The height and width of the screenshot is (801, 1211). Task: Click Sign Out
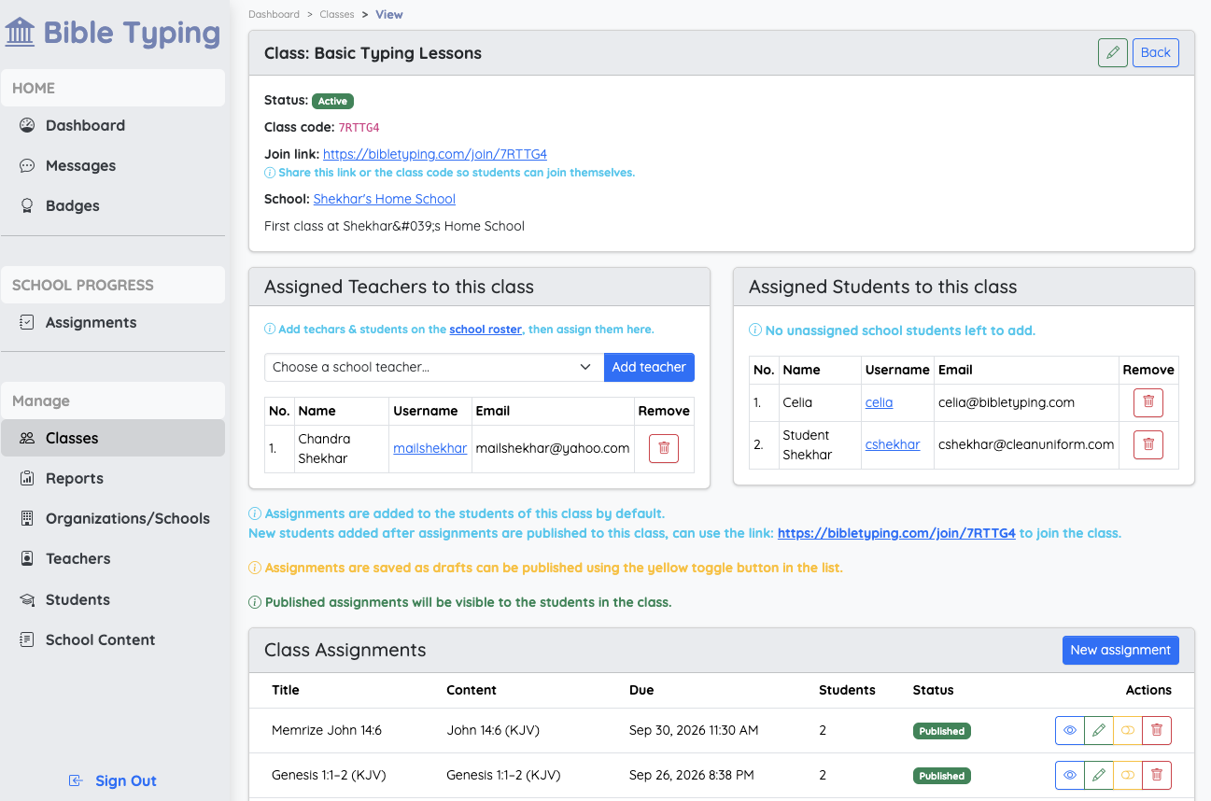click(x=113, y=780)
